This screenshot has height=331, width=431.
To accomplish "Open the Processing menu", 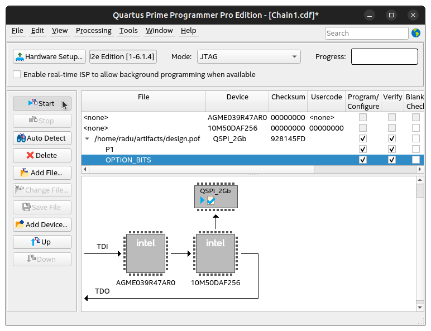I will point(93,30).
